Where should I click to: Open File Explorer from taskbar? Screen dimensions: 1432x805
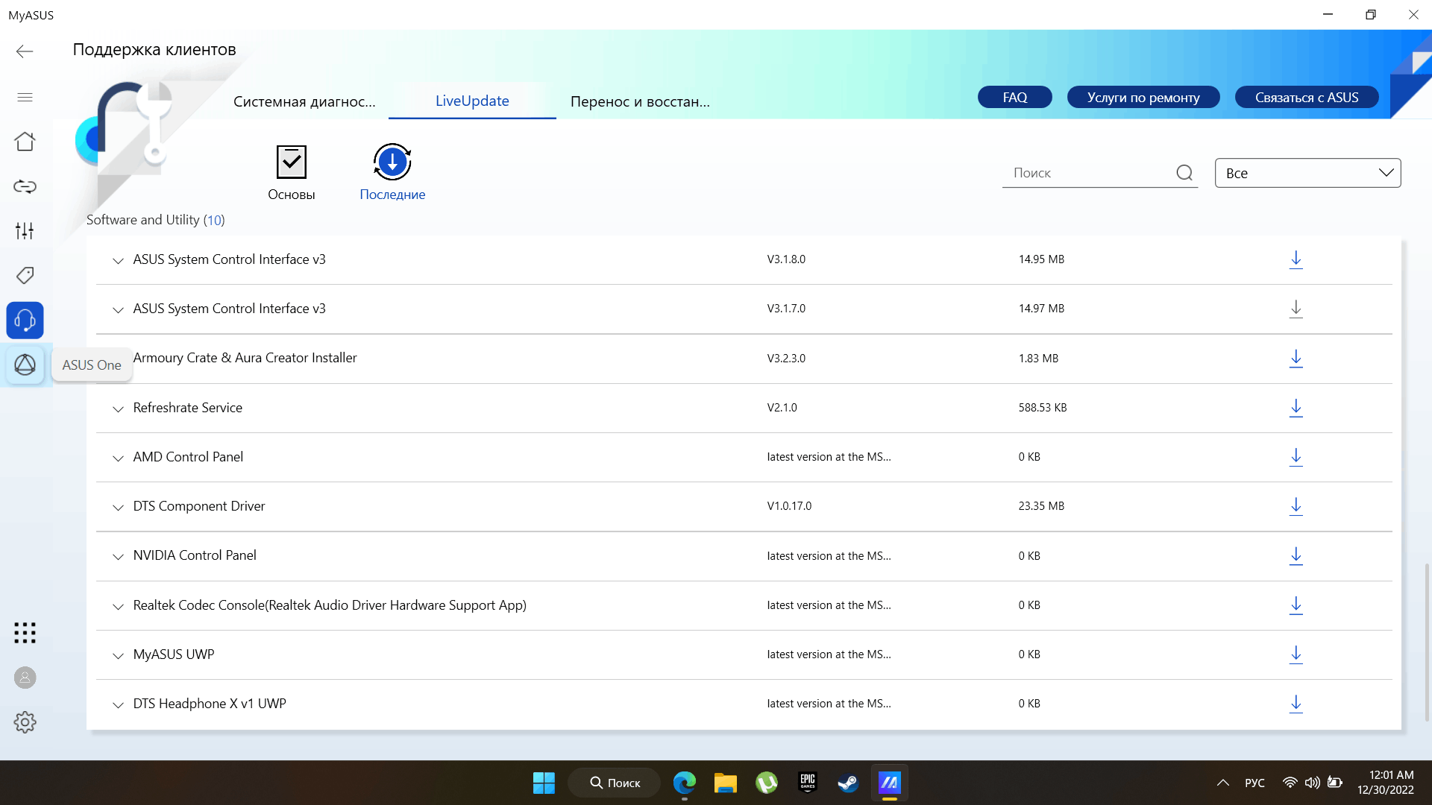coord(725,783)
